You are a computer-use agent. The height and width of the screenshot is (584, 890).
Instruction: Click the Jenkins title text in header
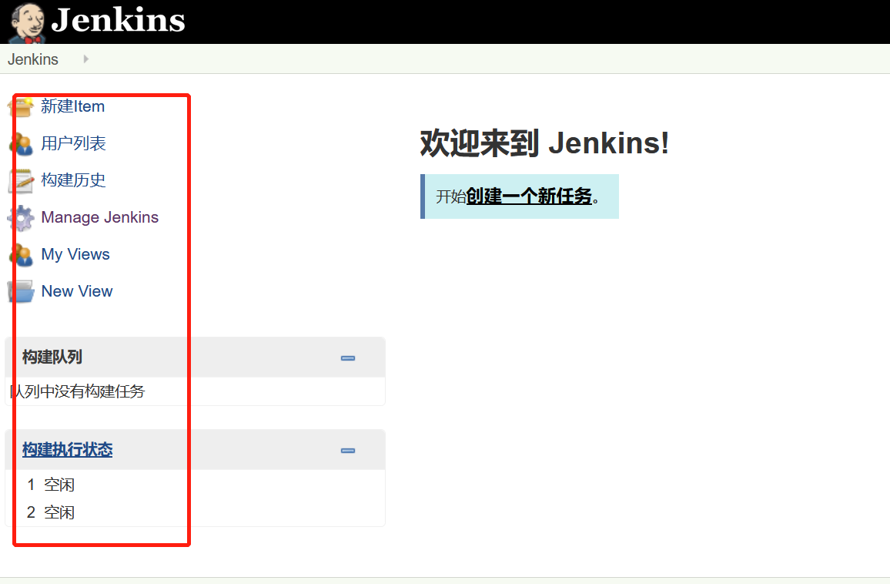118,20
